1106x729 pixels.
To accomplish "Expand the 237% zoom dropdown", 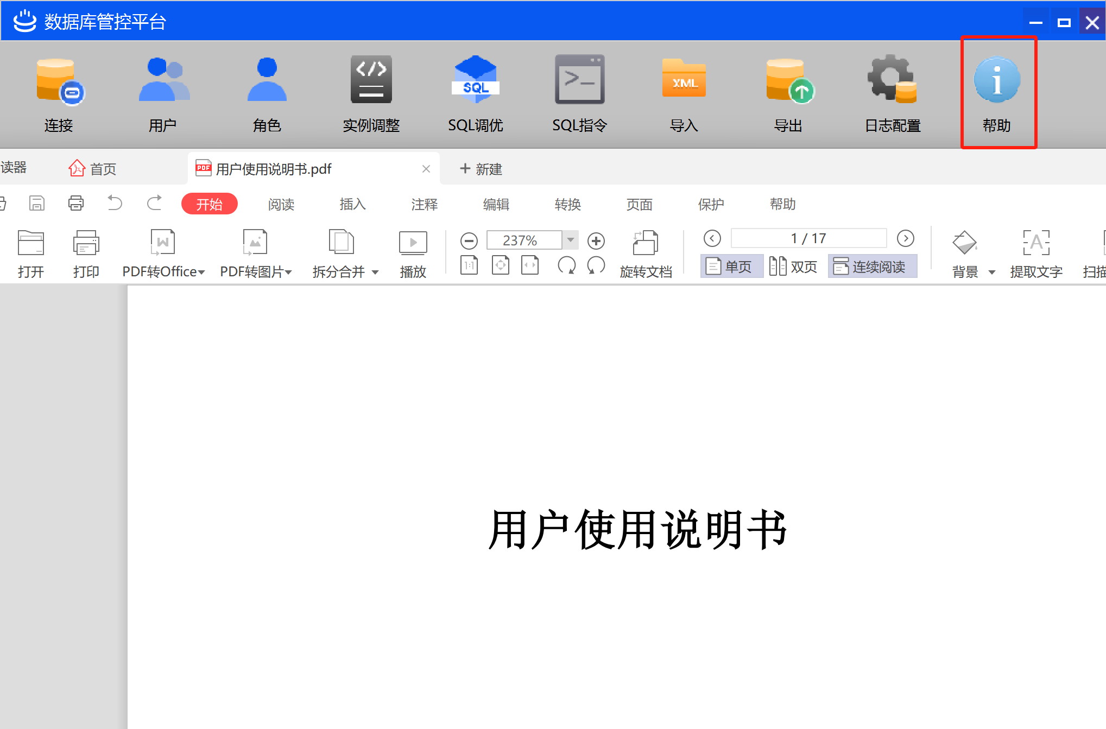I will coord(570,240).
